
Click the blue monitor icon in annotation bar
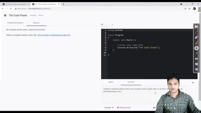point(196,64)
